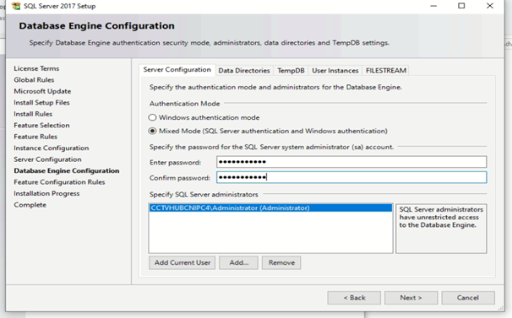This screenshot has width=512, height=318.
Task: Switch to the User Instances tab
Action: point(335,71)
